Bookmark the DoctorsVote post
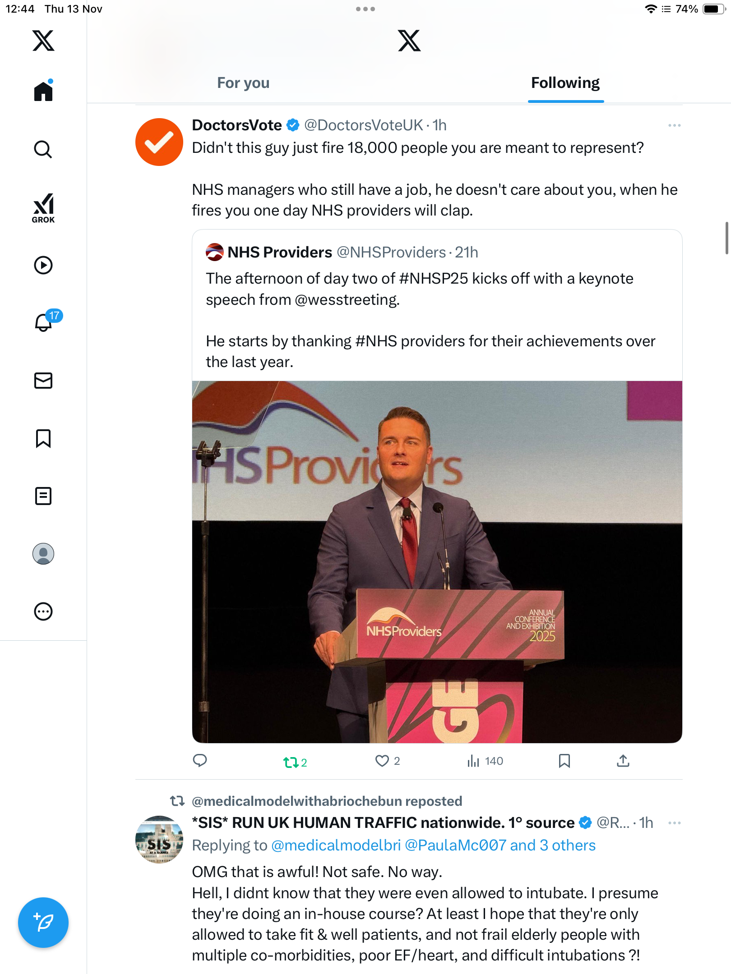Screen dimensions: 731x974 564,761
